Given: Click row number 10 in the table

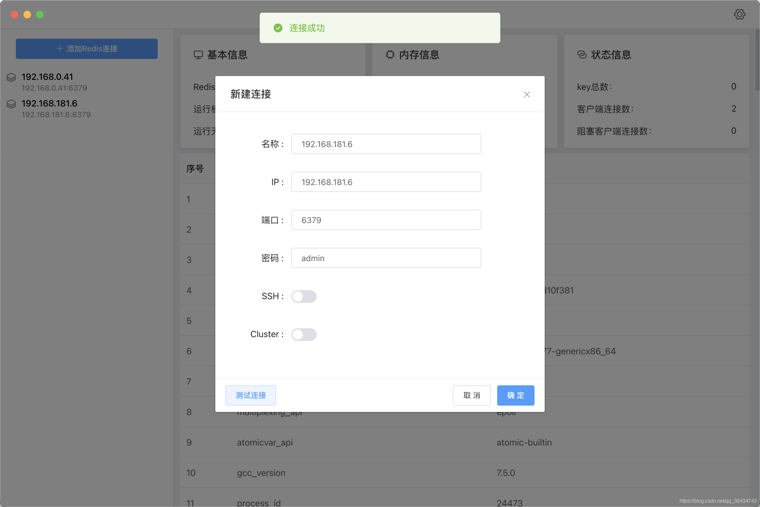Looking at the screenshot, I should [x=191, y=473].
